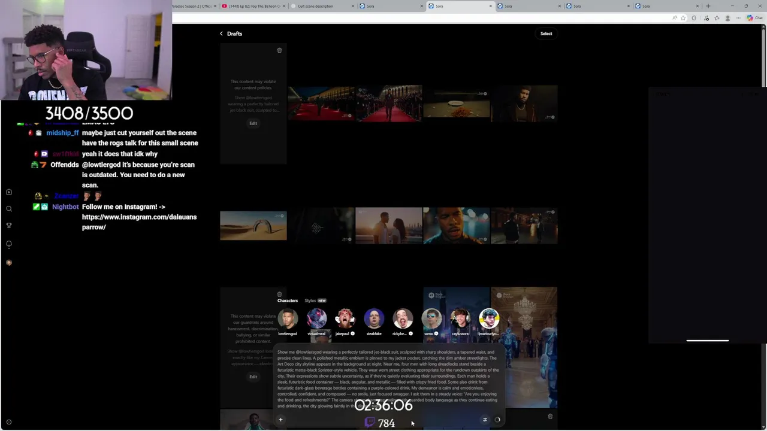Go back using the Drafts arrow

tap(221, 34)
